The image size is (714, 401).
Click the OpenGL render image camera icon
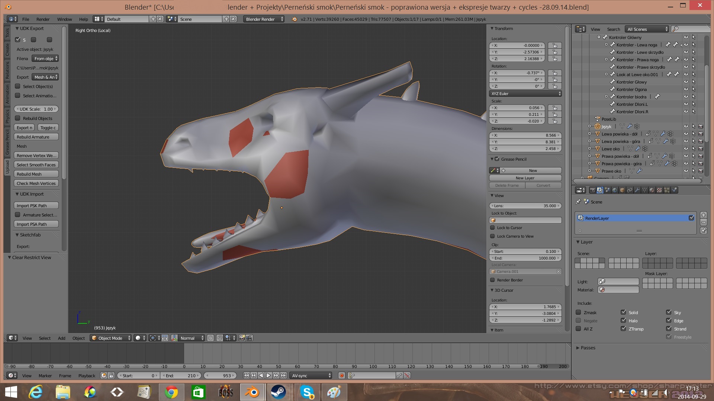[x=242, y=338]
